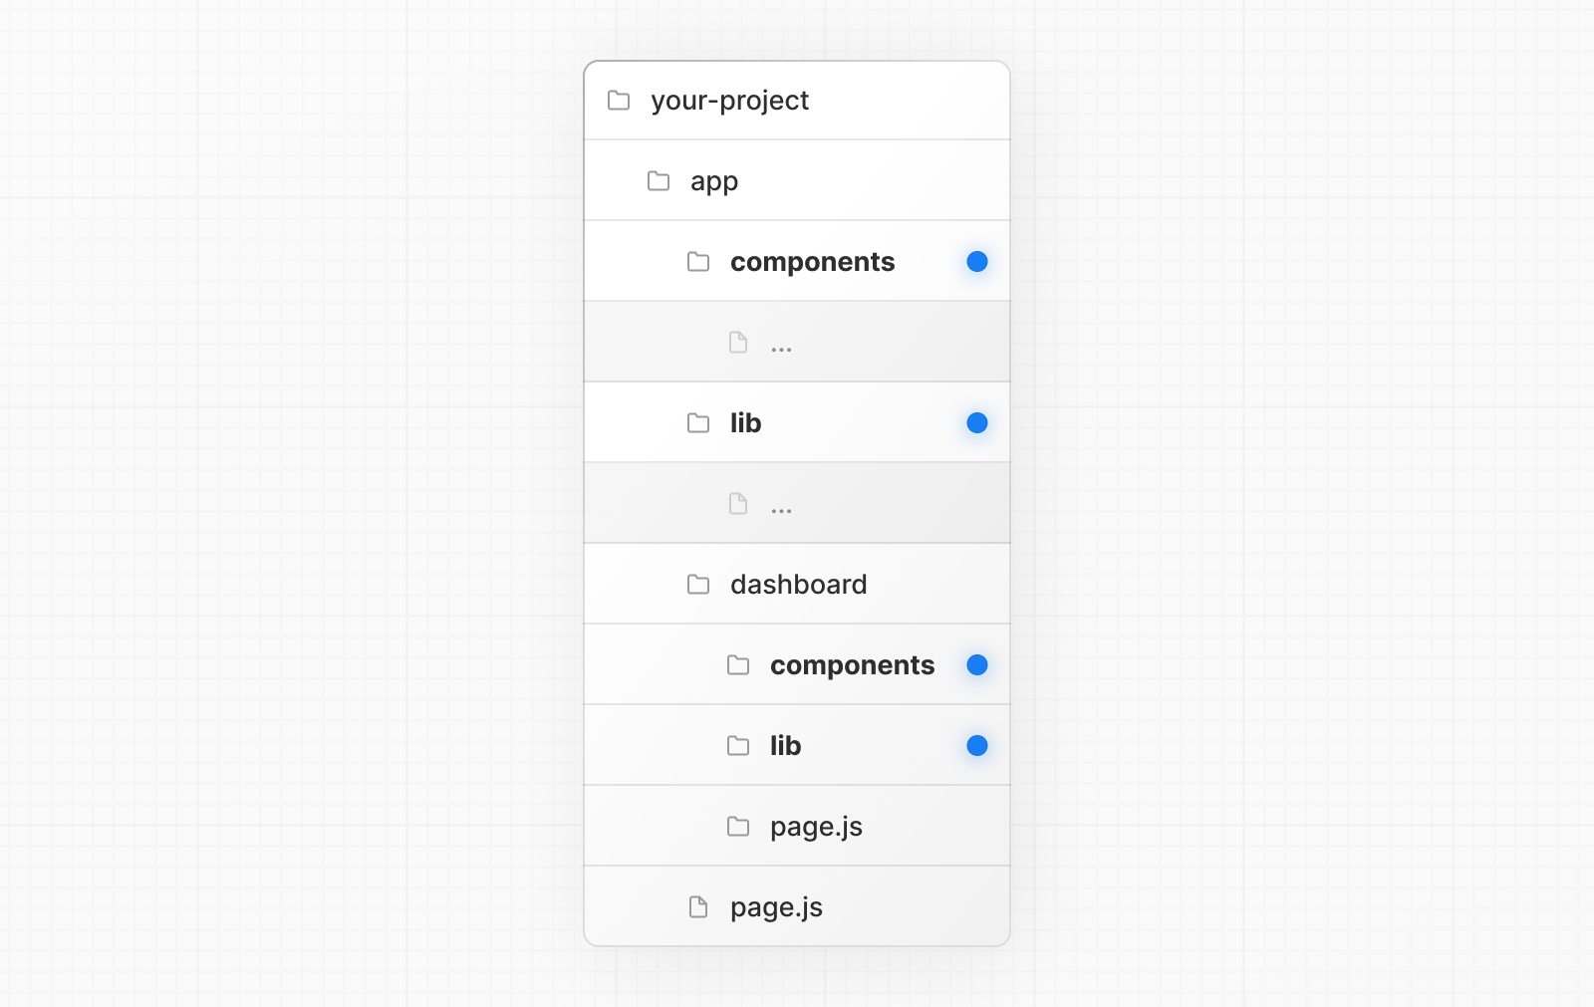The height and width of the screenshot is (1007, 1594).
Task: Click the blue dot beside top-level lib
Action: click(x=977, y=423)
